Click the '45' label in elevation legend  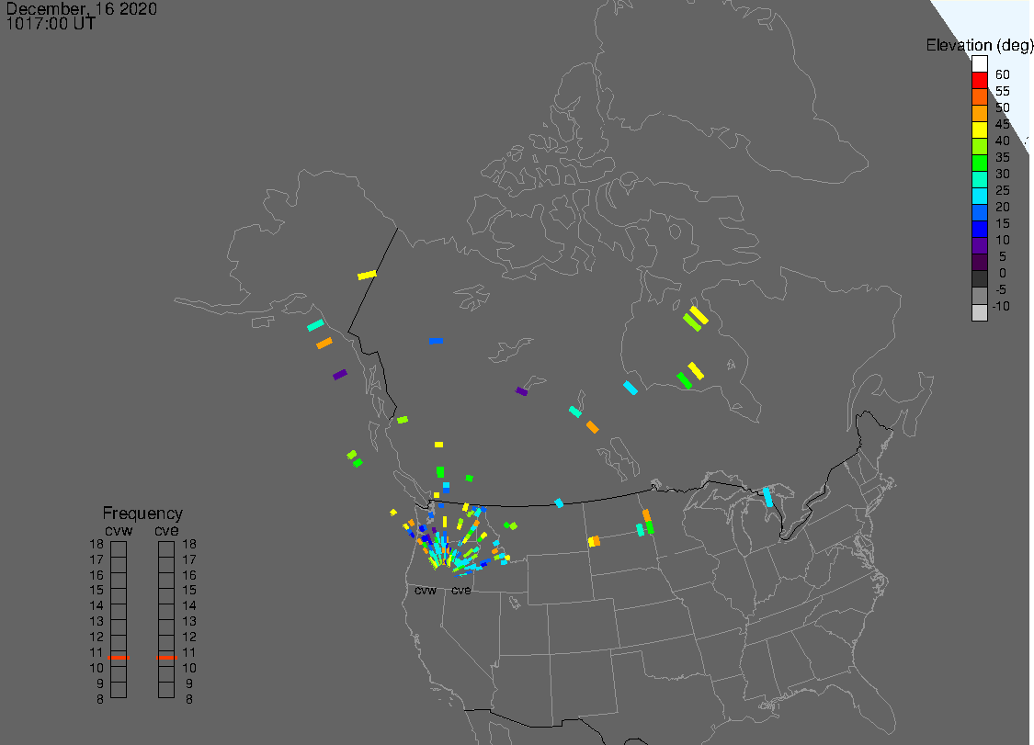tap(1003, 124)
